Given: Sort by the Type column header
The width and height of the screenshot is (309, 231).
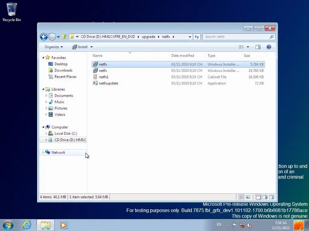Looking at the screenshot, I should point(224,56).
